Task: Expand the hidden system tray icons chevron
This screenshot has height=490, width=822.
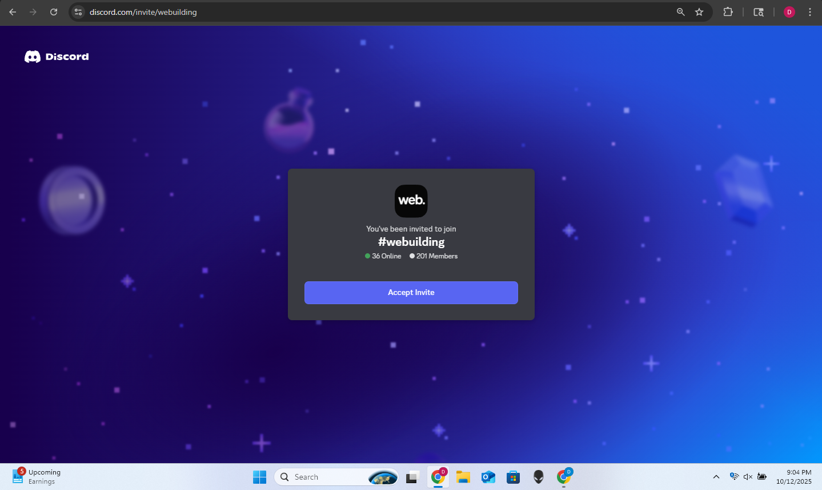Action: coord(716,477)
